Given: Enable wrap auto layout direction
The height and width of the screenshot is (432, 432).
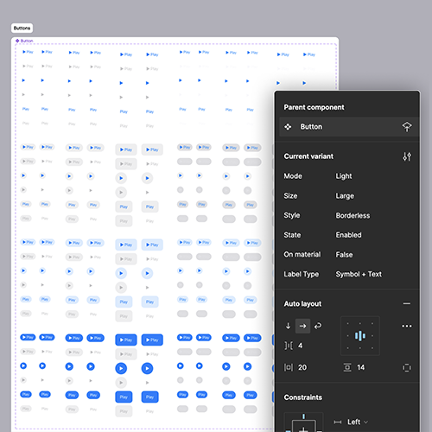Looking at the screenshot, I should coord(318,326).
